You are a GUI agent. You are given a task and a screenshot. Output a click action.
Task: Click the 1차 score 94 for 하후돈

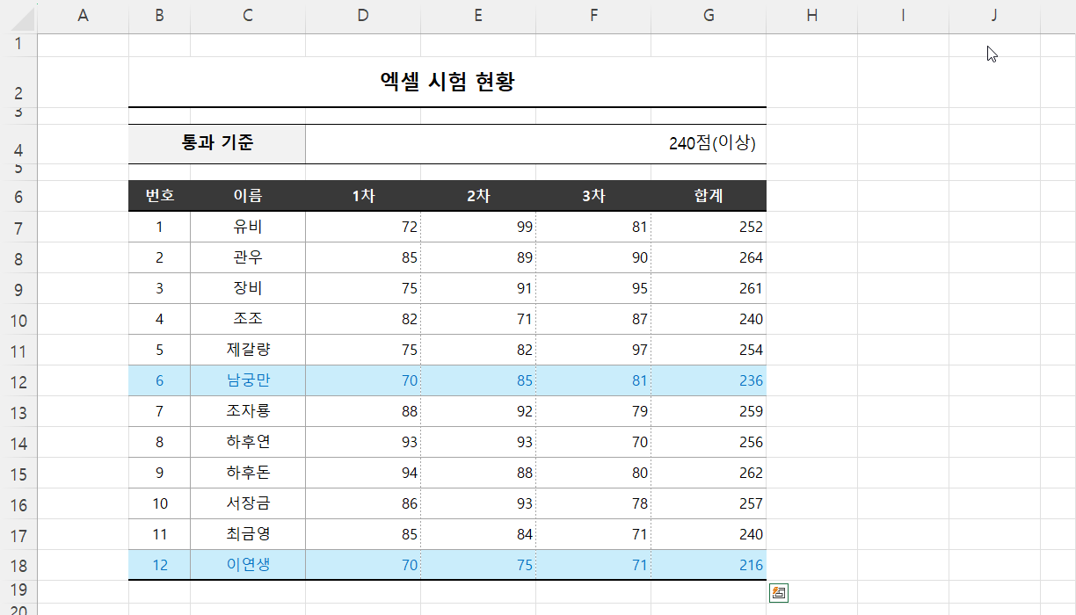tap(363, 473)
